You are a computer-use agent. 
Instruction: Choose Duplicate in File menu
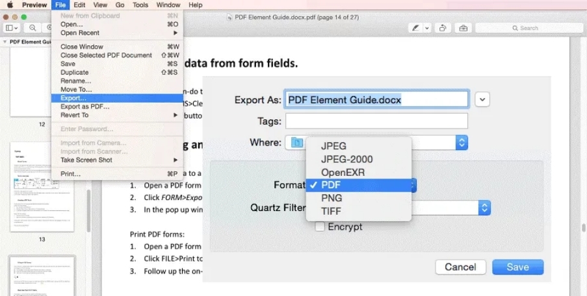(117, 73)
